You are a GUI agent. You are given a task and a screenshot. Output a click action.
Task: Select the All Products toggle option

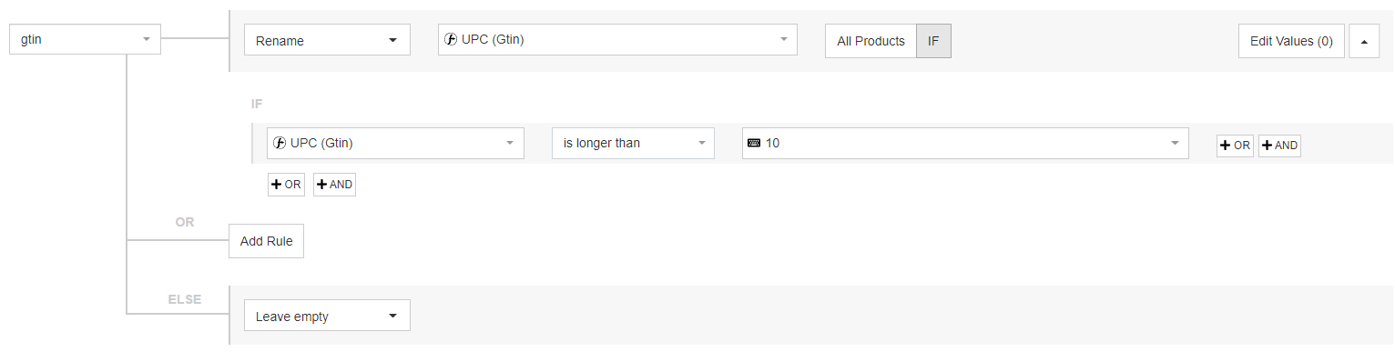point(871,41)
